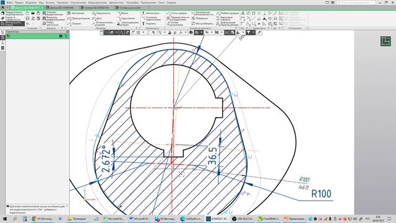396x223 pixels.
Task: Expand the Геометрия panel group arrow
Action: click(137, 28)
